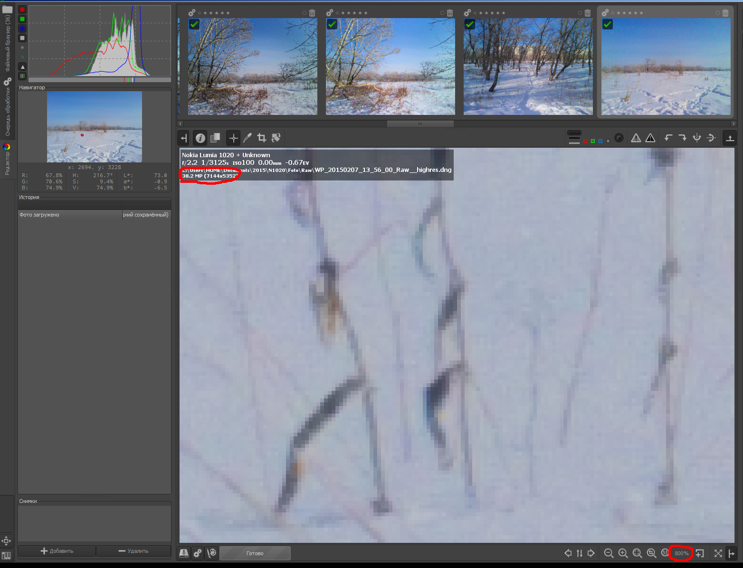The width and height of the screenshot is (743, 568).
Task: Toggle the image info overlay button
Action: tap(200, 138)
